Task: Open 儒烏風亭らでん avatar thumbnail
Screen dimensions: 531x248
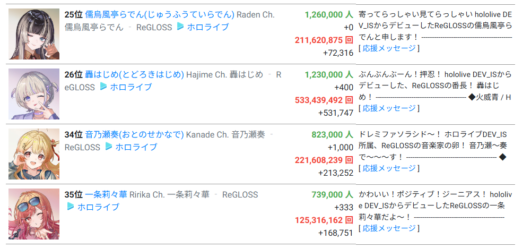Action: click(34, 34)
